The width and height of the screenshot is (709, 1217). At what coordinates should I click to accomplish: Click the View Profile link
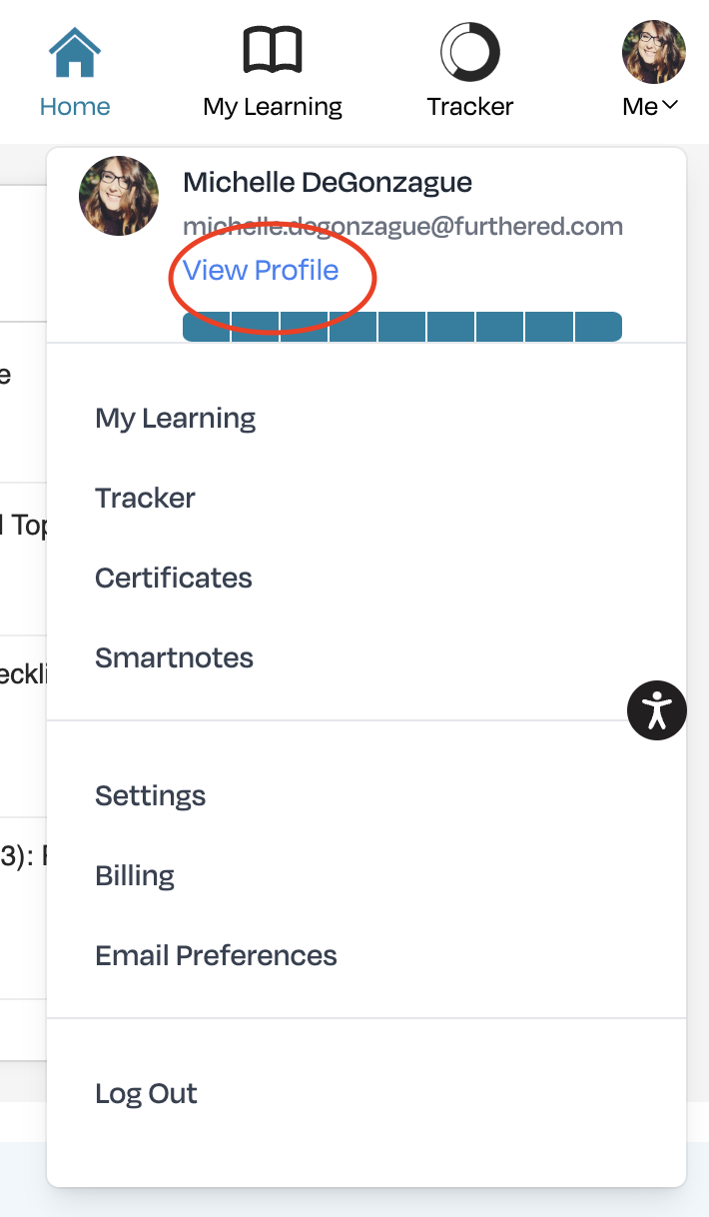[x=261, y=270]
